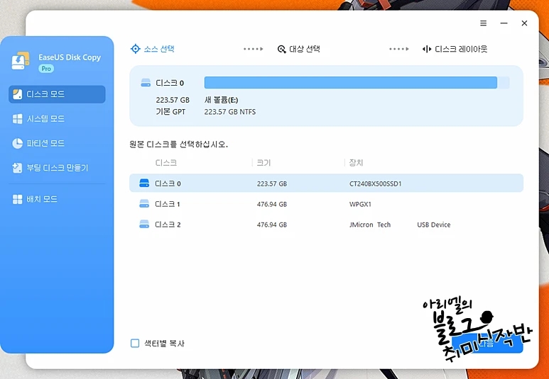This screenshot has height=379, width=549.
Task: Click the icon beside 부팅 디스크 만들기
Action: pos(17,168)
